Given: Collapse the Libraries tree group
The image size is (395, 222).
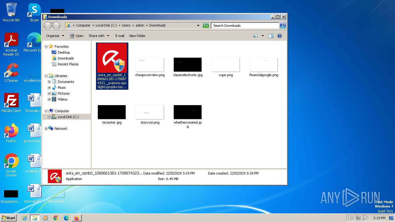Looking at the screenshot, I should (x=46, y=76).
